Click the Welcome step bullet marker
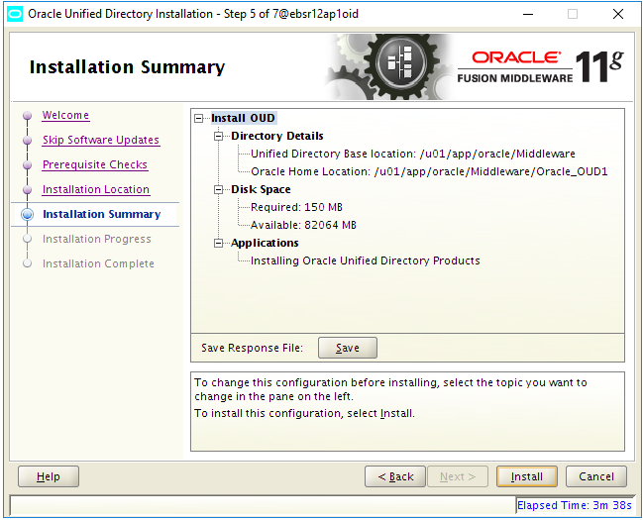 [28, 116]
